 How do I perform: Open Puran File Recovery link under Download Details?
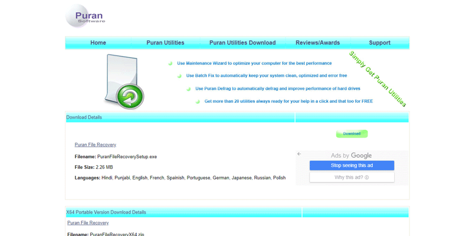(x=96, y=145)
